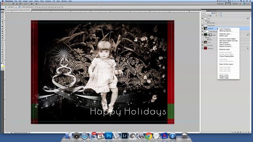Screen dimensions: 253x142
Task: Toggle visibility of the top text layer
Action: 202,19
